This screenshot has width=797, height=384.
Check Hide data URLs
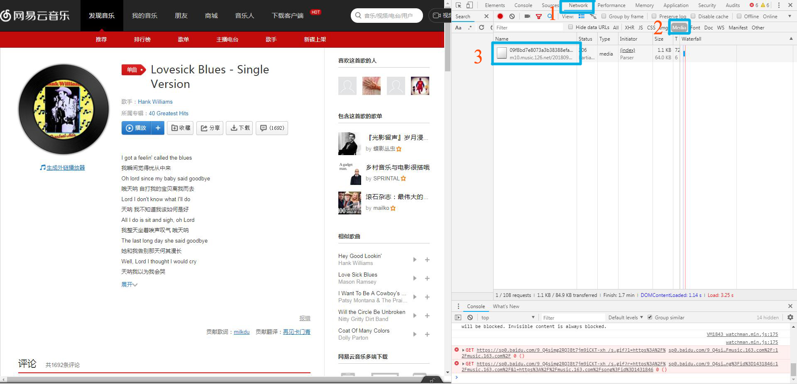click(571, 27)
